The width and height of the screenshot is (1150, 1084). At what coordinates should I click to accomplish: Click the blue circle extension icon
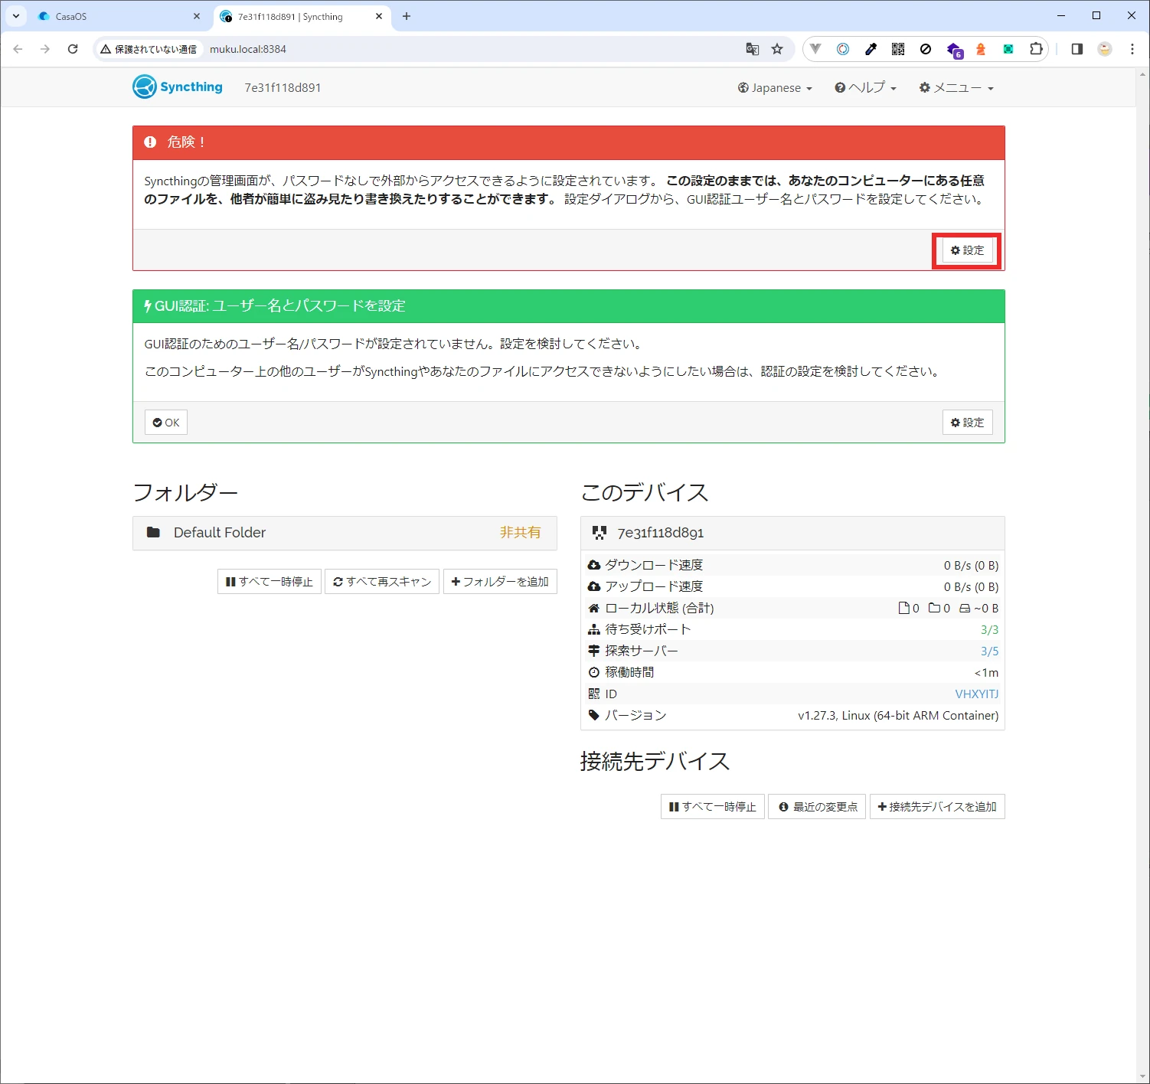pos(843,49)
